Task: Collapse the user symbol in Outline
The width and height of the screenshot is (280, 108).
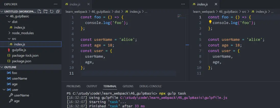Action: (x=4, y=90)
